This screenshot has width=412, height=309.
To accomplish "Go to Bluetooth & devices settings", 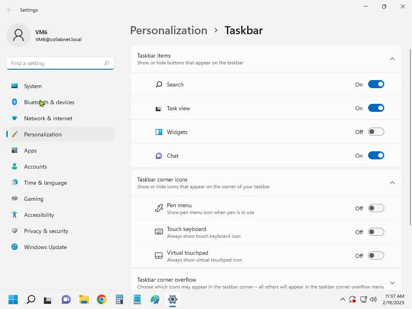I will (60, 102).
